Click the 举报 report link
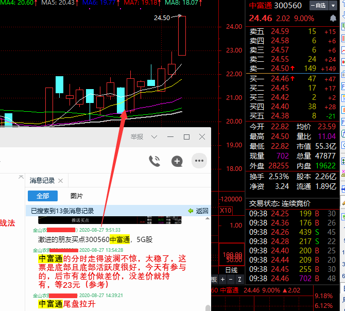Viewport: 345px width, 311px height. pyautogui.click(x=137, y=137)
